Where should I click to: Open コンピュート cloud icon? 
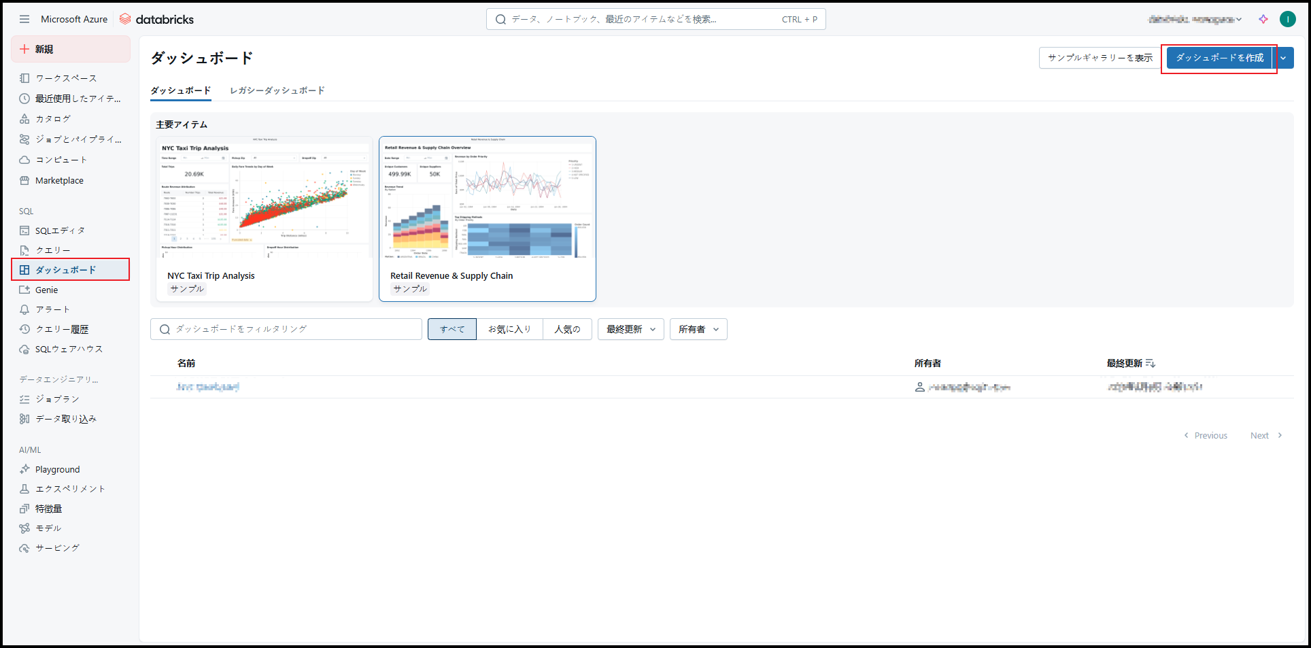coord(24,160)
